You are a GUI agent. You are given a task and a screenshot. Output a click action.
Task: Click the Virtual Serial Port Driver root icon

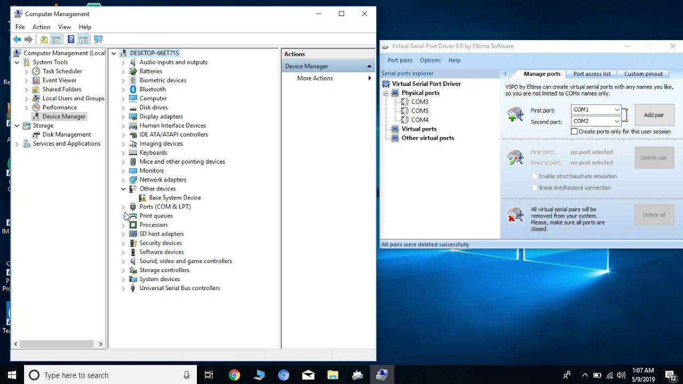(386, 84)
